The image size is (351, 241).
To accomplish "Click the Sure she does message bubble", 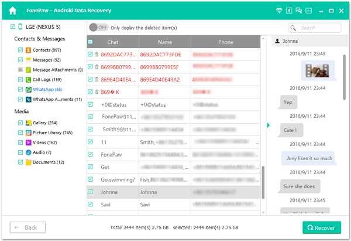I will (x=299, y=186).
